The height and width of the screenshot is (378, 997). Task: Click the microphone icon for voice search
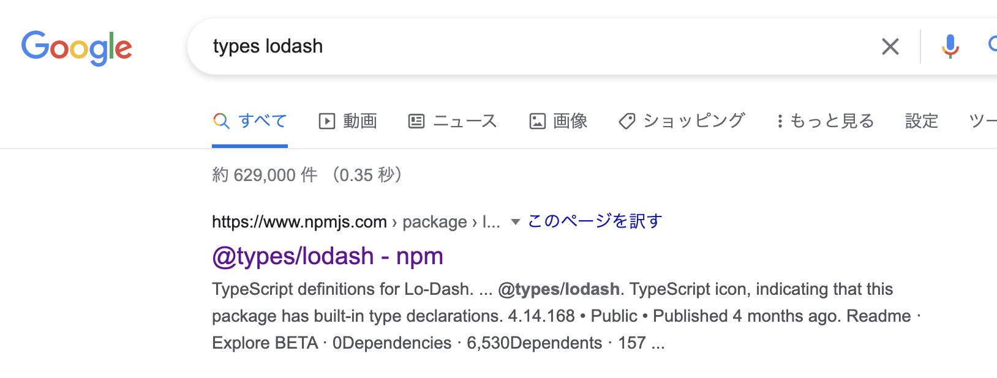click(949, 46)
